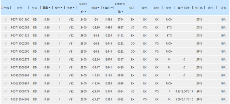Image resolution: width=230 pixels, height=104 pixels.
Task: Check the row F60718000607 checkbox
Action: click(x=6, y=67)
